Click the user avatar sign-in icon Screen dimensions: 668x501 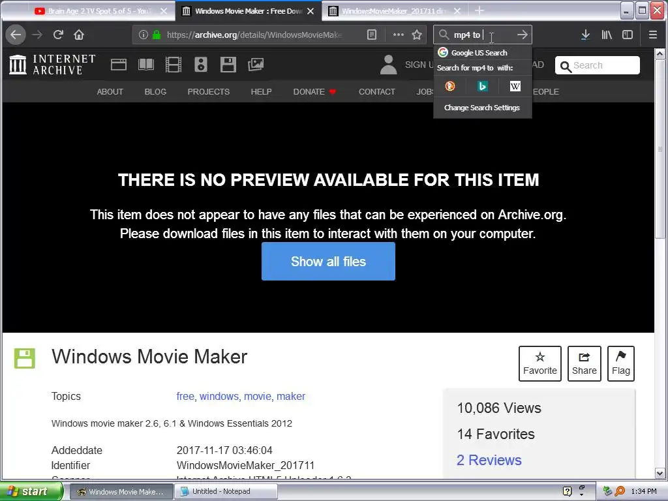pos(389,65)
